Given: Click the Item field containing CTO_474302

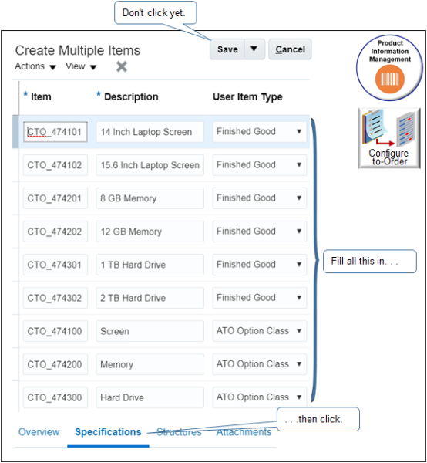Looking at the screenshot, I should pos(55,298).
